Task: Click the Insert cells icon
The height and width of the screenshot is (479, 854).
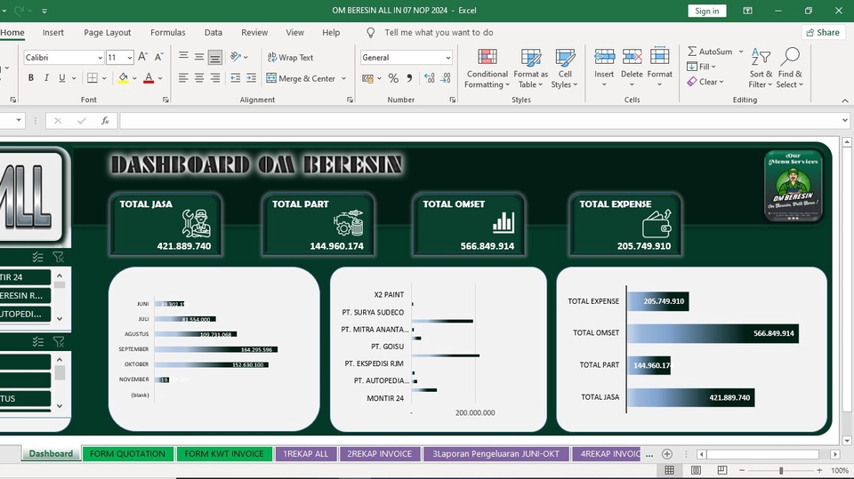Action: pos(604,58)
